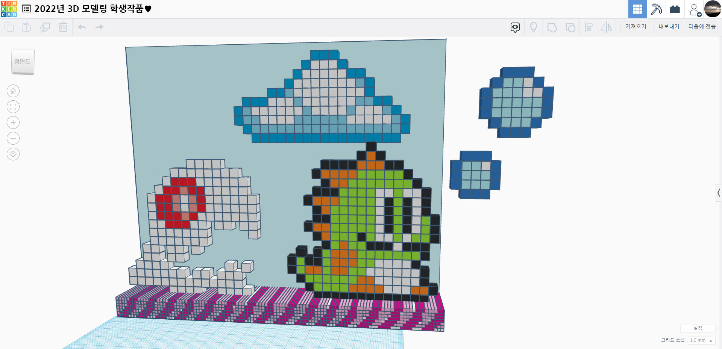Image resolution: width=722 pixels, height=349 pixels.
Task: Click the fit all in view button
Action: (13, 107)
